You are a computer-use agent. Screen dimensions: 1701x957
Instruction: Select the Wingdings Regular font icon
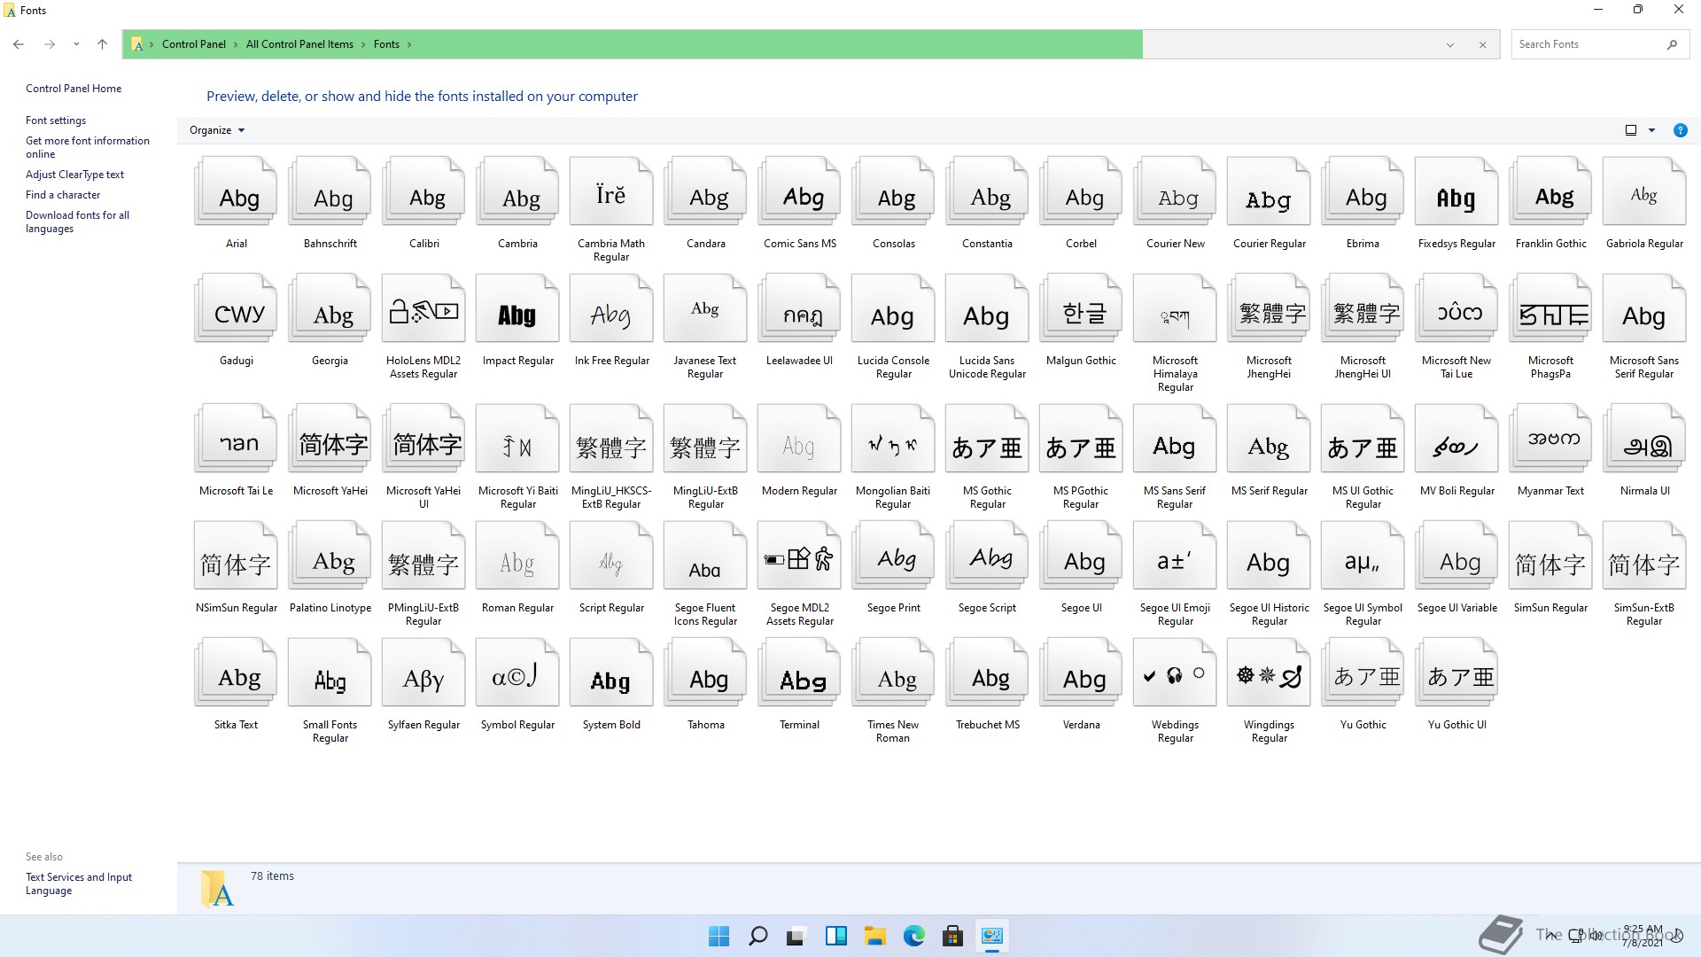point(1269,673)
